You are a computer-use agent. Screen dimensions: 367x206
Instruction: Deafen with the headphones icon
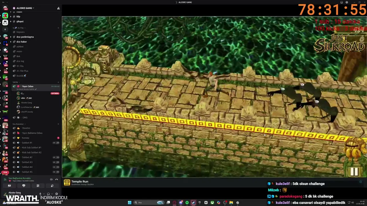pyautogui.click(x=48, y=194)
